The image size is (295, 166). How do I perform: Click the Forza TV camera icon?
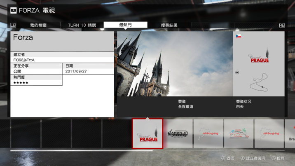[x=14, y=10]
